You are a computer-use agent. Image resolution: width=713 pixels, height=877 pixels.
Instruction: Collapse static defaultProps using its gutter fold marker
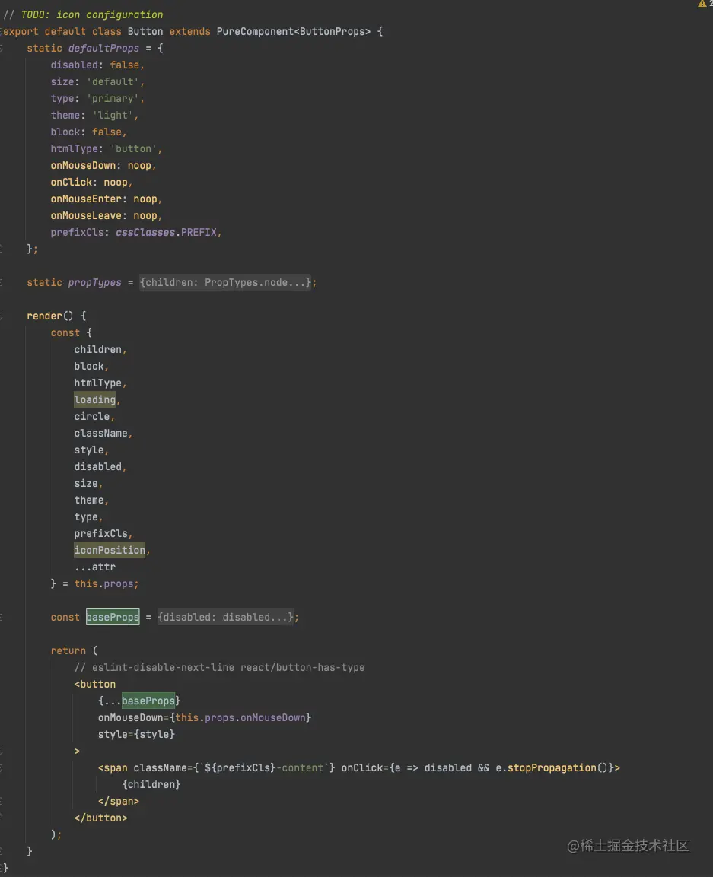tap(2, 48)
